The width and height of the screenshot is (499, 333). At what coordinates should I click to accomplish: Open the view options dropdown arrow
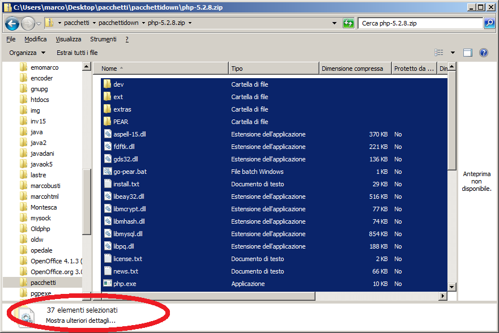pyautogui.click(x=453, y=53)
